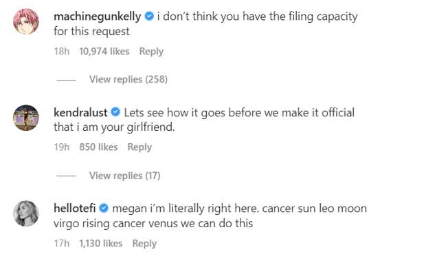Image resolution: width=426 pixels, height=263 pixels.
Task: Reply to machinegunkelly's comment
Action: (x=151, y=52)
